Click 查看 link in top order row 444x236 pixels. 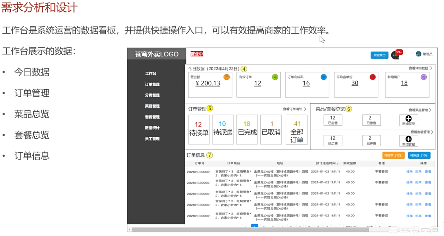[x=428, y=172]
